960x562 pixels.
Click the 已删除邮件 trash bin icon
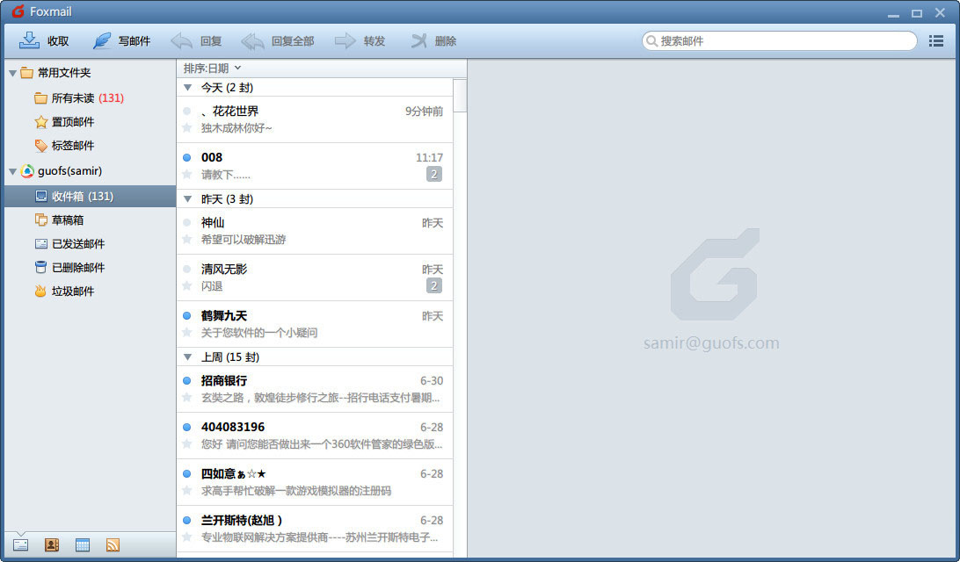click(41, 267)
